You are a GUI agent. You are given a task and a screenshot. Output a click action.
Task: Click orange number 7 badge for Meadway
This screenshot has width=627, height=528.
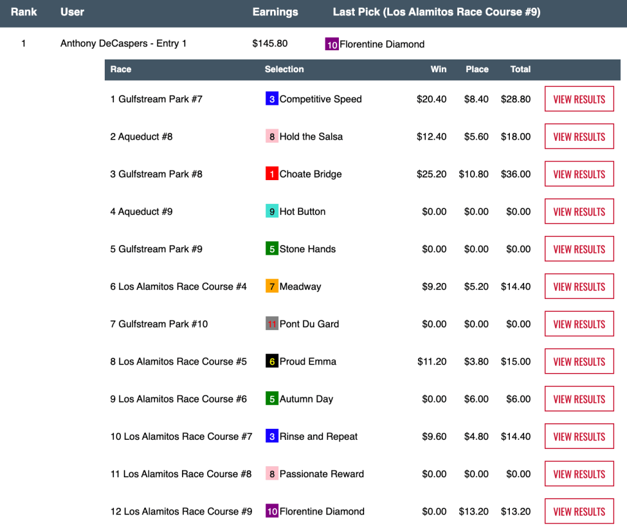272,287
